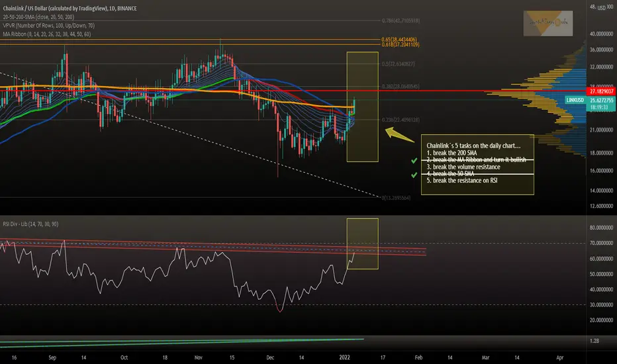Click Dec on the time axis
The height and width of the screenshot is (364, 617).
(270, 357)
